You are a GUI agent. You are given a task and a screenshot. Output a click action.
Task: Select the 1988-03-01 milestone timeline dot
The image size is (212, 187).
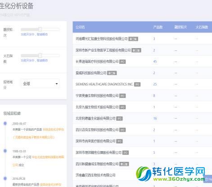[5, 151]
